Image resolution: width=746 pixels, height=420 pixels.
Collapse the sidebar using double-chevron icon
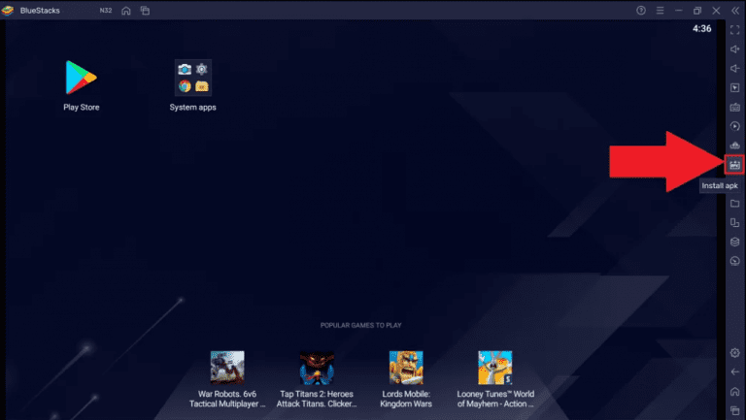coord(735,11)
